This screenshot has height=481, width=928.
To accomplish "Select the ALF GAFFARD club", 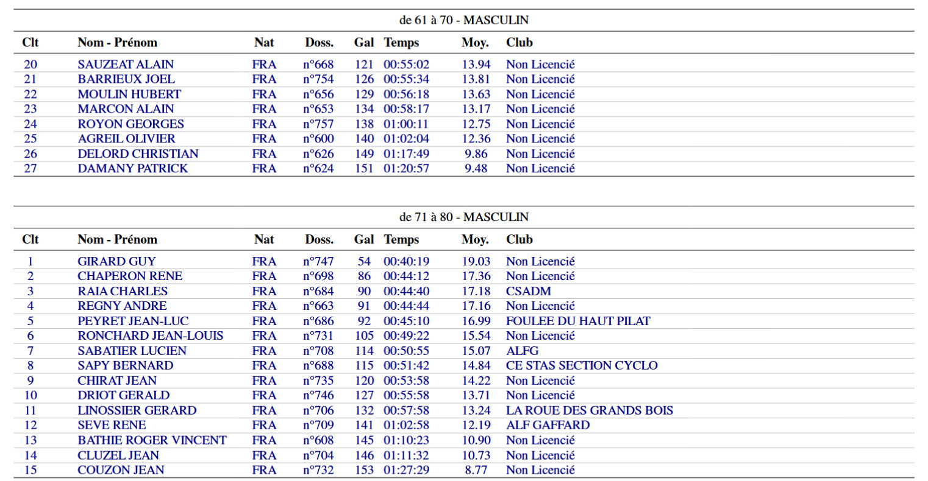I will [548, 426].
